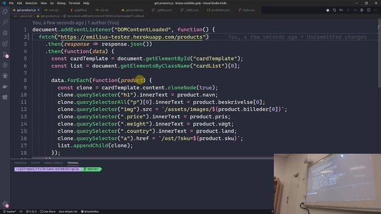Image resolution: width=381 pixels, height=214 pixels.
Task: Select the Terminal panel tab
Action: click(73, 163)
